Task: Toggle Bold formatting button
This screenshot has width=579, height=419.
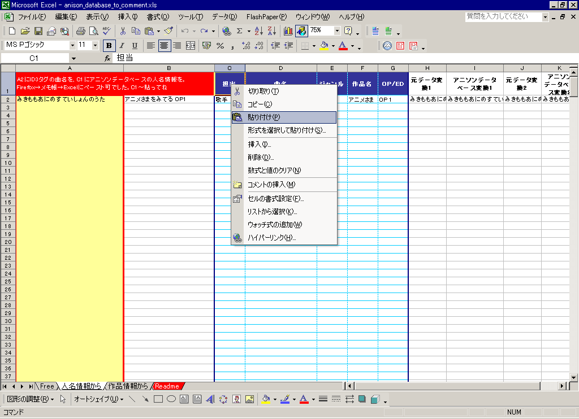Action: click(x=109, y=46)
